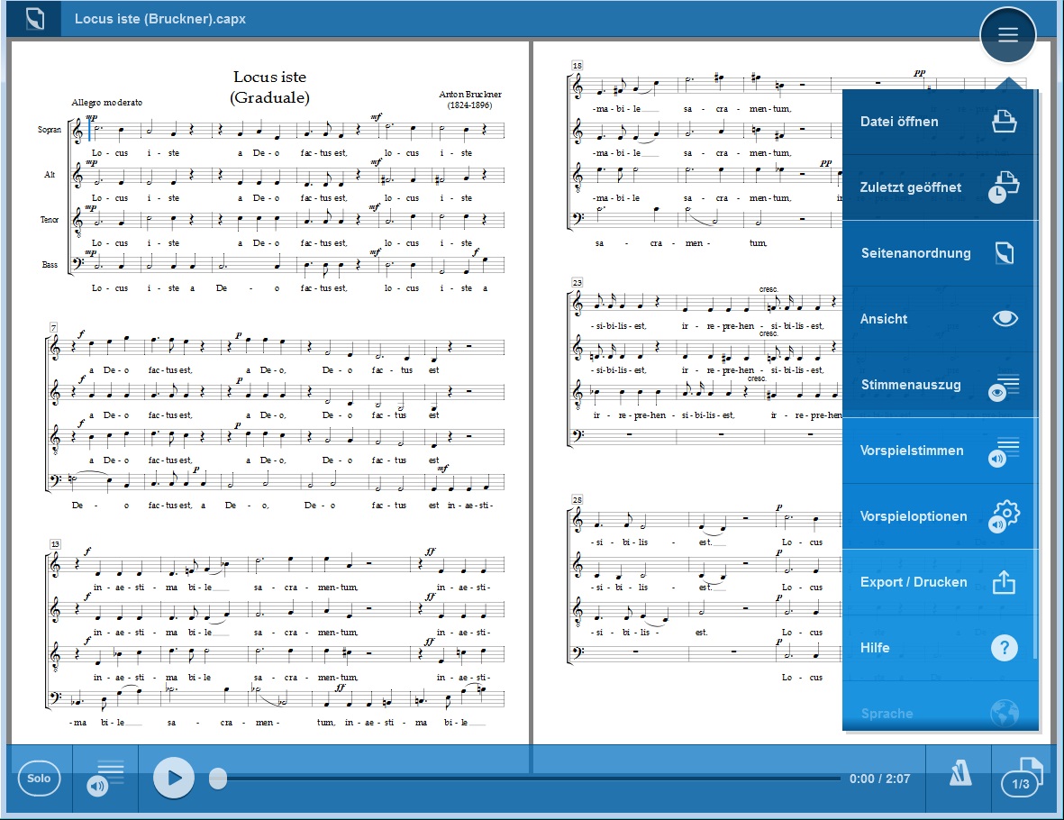Click the Vorspieloptionen gear icon

point(1004,516)
